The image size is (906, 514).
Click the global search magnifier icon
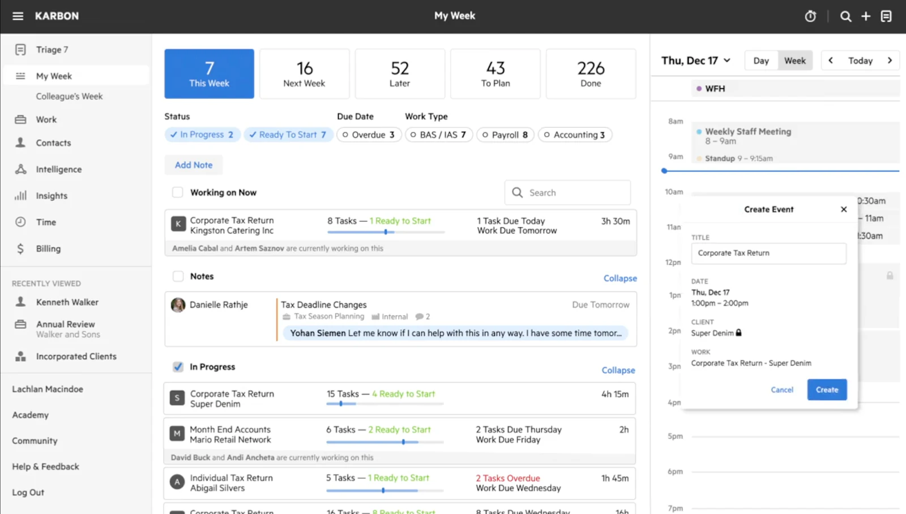845,16
